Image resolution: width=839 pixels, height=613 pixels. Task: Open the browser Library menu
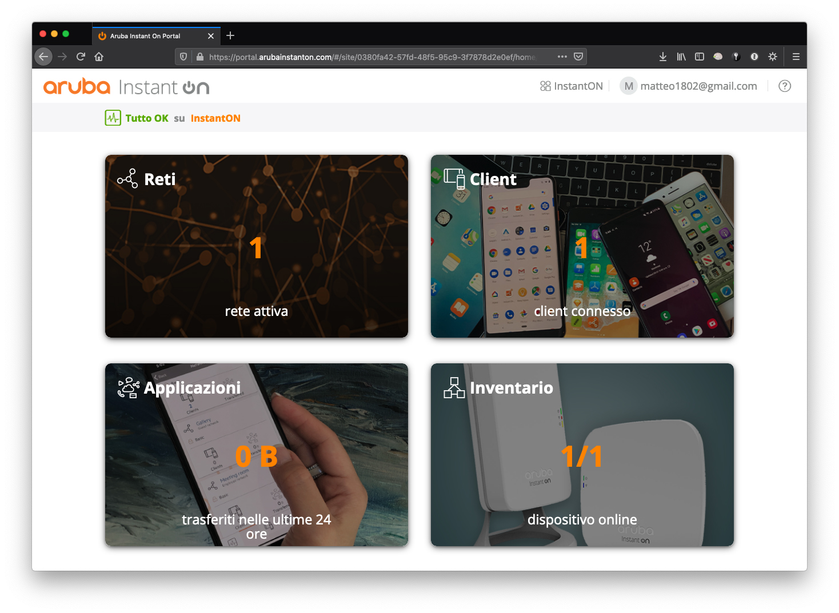point(681,57)
